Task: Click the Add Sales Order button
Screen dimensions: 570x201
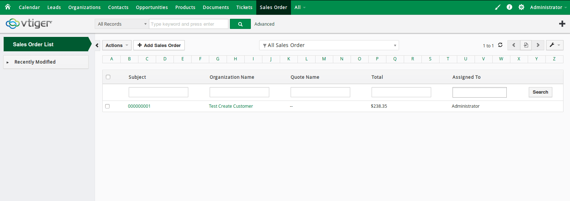Action: pos(159,45)
